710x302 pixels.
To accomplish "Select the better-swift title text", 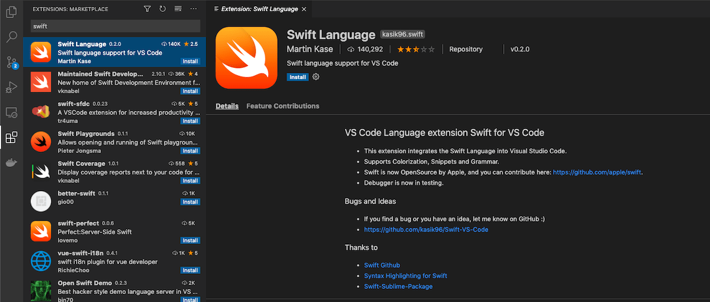I will [77, 193].
